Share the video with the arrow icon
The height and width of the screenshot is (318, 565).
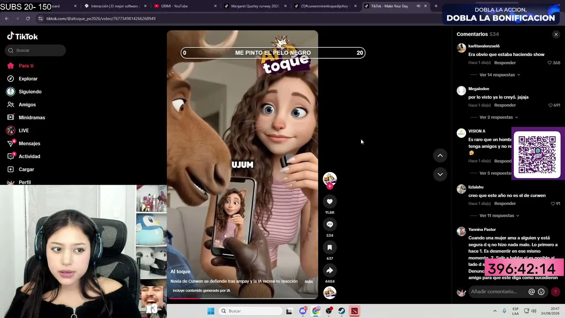tap(330, 270)
